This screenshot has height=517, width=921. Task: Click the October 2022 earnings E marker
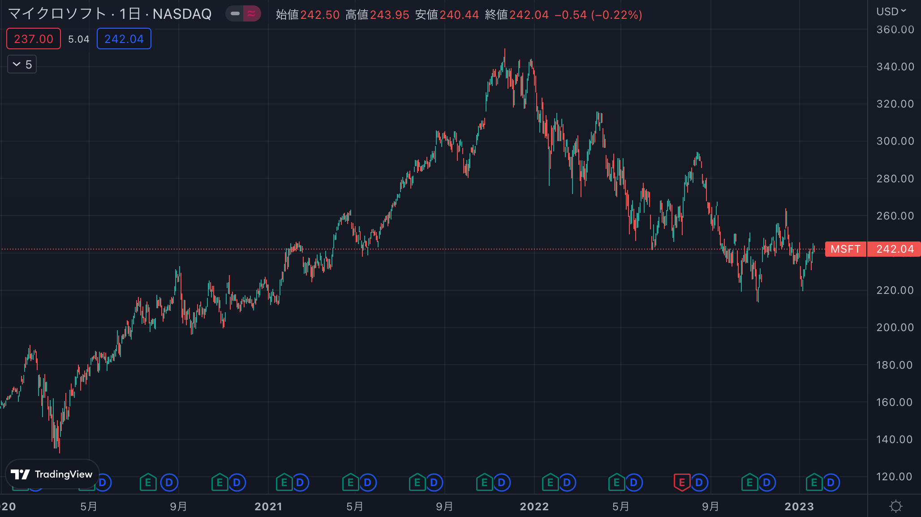[x=750, y=483]
